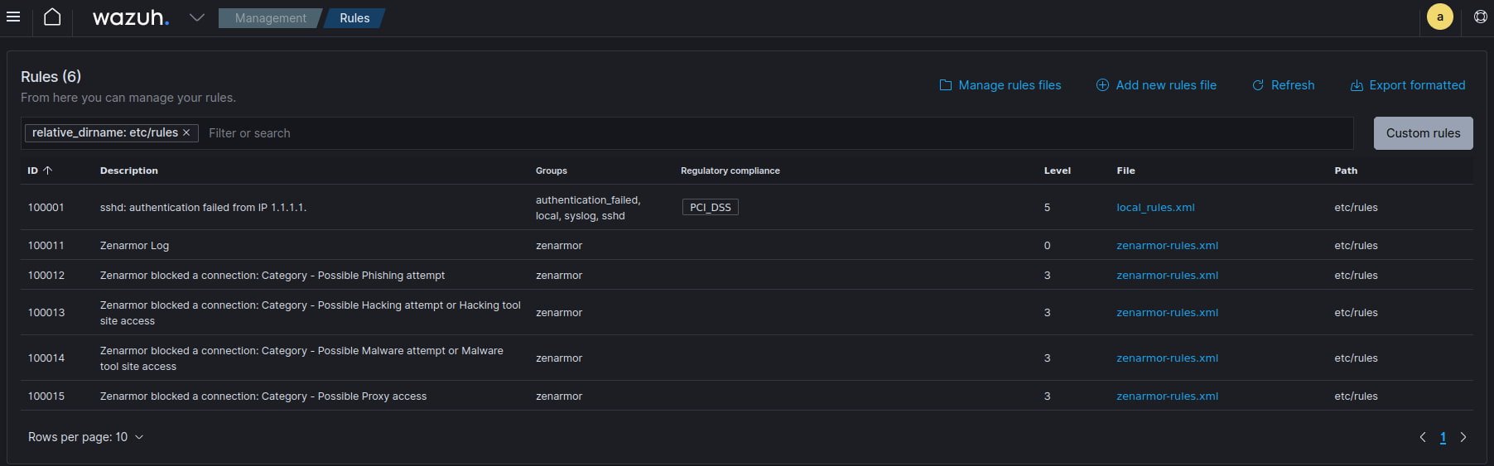The height and width of the screenshot is (466, 1494).
Task: Remove the relative_dirname filter tag
Action: 186,132
